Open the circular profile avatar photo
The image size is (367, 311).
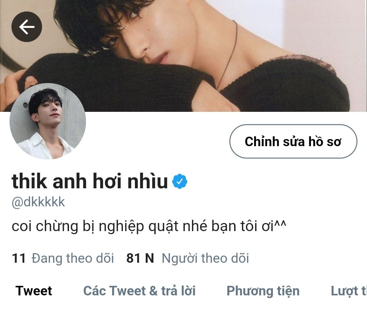pyautogui.click(x=48, y=121)
